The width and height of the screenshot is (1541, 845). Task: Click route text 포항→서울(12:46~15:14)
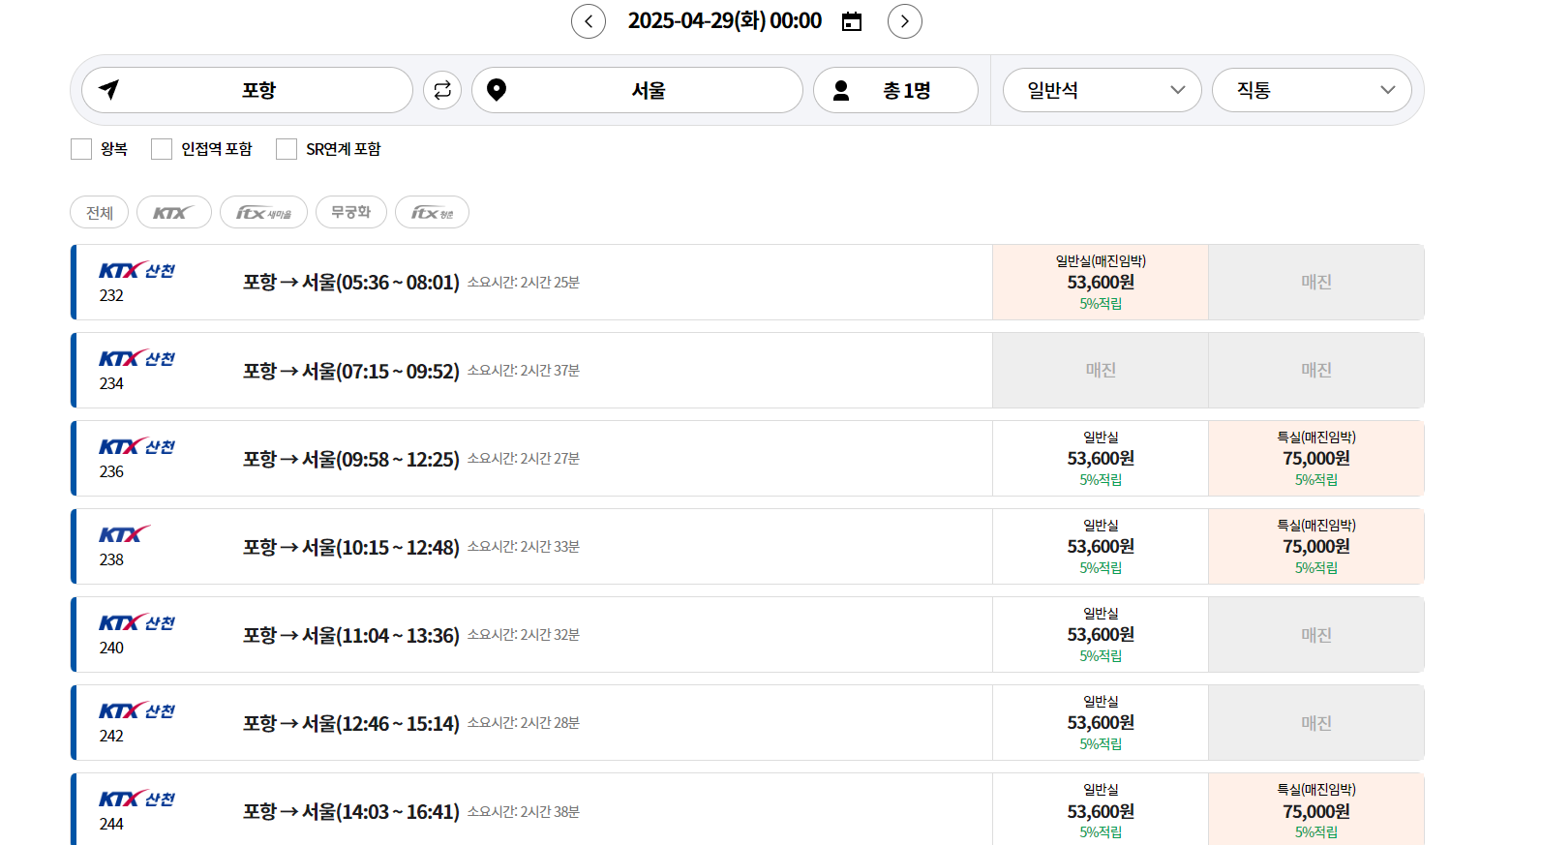tap(351, 723)
